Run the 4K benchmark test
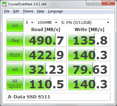The image size is (117, 106). (15, 69)
